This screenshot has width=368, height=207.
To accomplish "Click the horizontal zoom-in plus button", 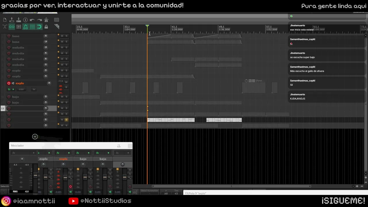I will pos(357,186).
